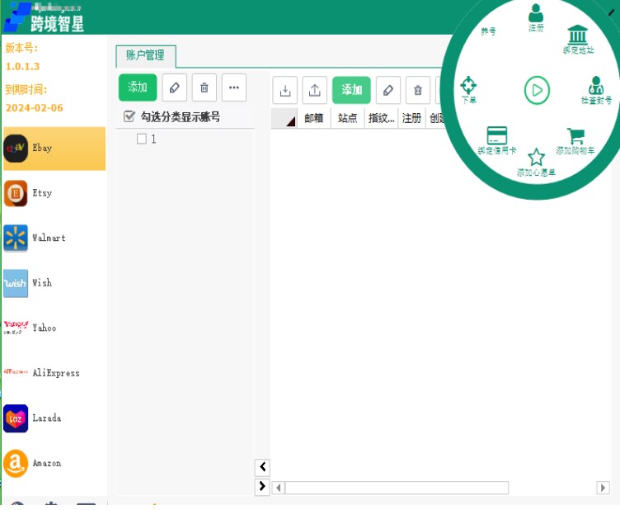Delete category with trash icon in left panel

pyautogui.click(x=204, y=87)
